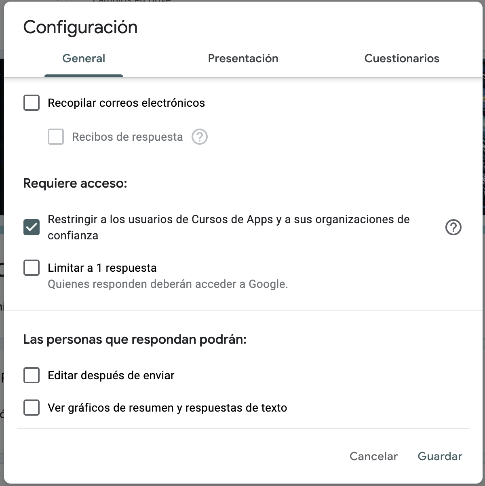Tick the Recibos de respuesta checkbox
The width and height of the screenshot is (485, 486).
[56, 137]
